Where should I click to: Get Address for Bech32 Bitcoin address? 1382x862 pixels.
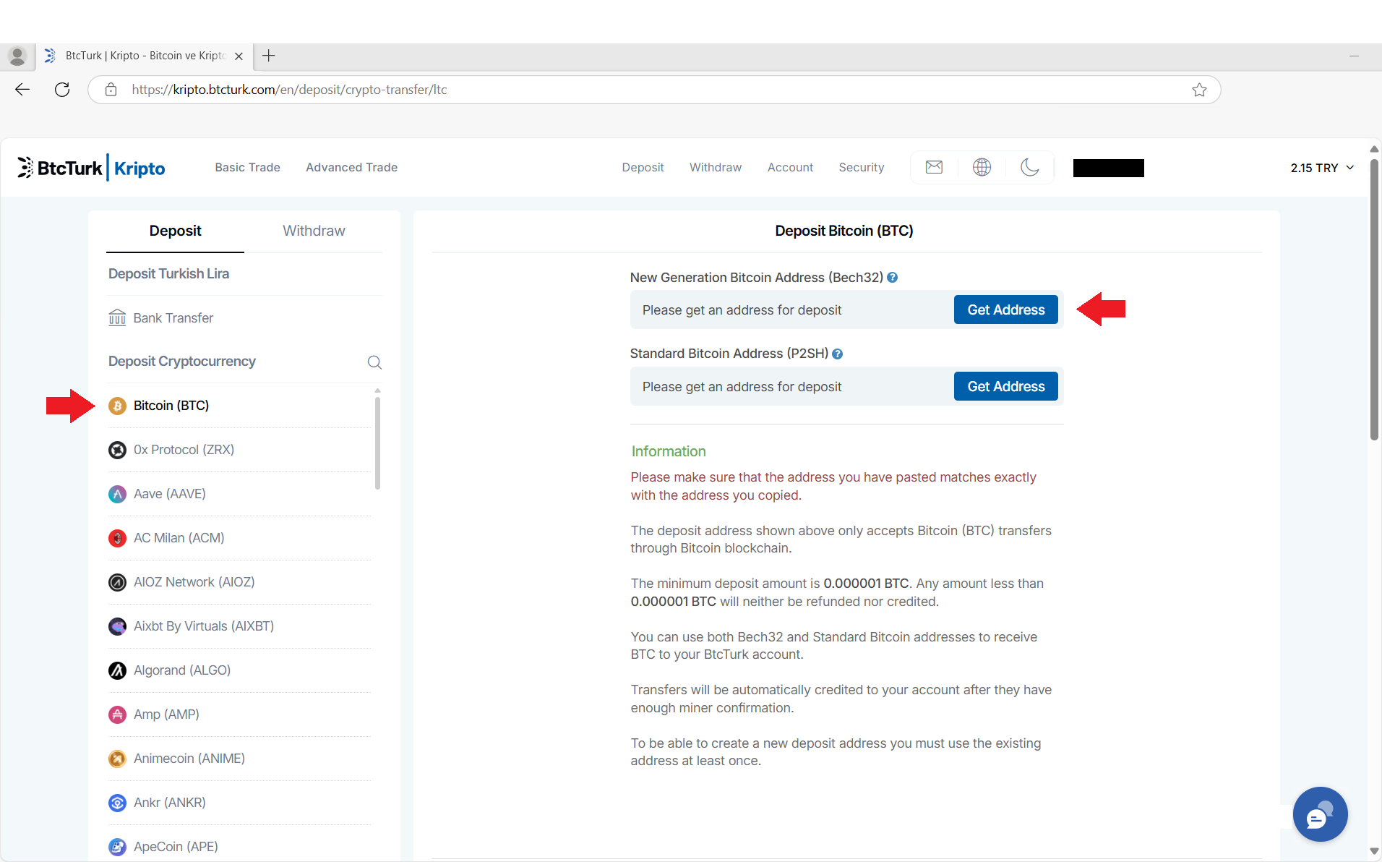click(x=1005, y=310)
